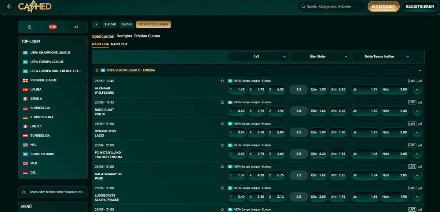The height and width of the screenshot is (212, 440).
Task: Open the Fußball breadcrumb
Action: (x=110, y=25)
